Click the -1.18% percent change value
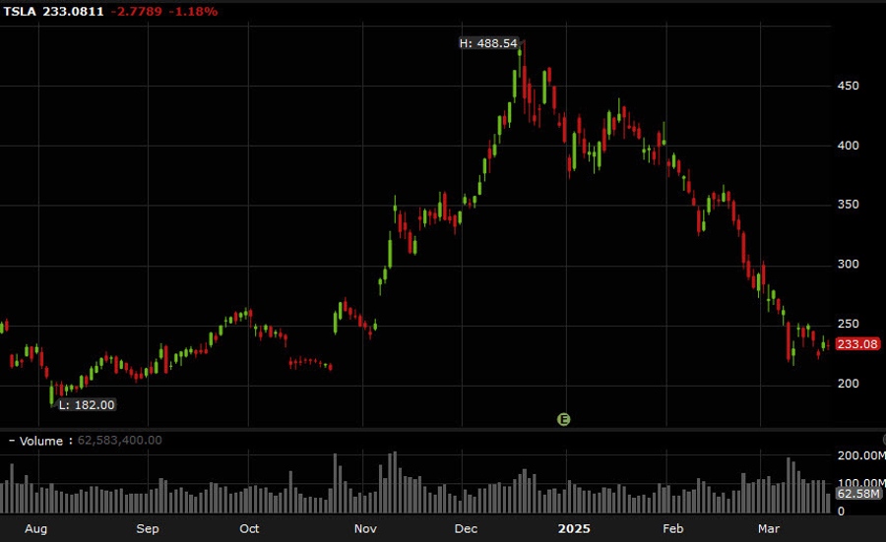 click(x=193, y=11)
